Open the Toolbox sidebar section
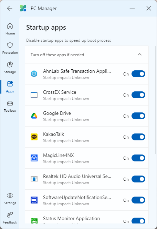This screenshot has width=157, height=229. tap(10, 106)
